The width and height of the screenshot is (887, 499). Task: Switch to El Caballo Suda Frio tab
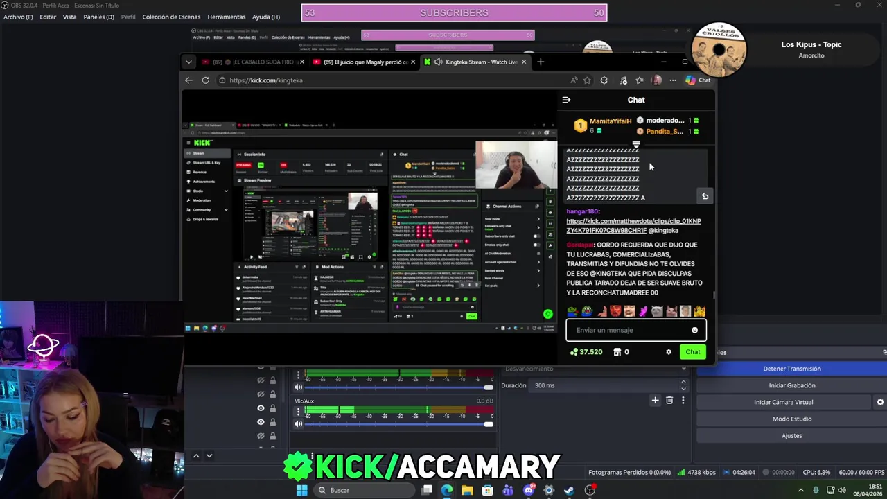[x=253, y=62]
